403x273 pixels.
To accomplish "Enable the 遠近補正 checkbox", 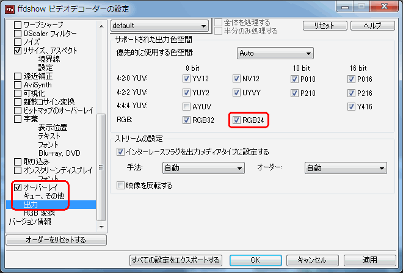I will [18, 76].
